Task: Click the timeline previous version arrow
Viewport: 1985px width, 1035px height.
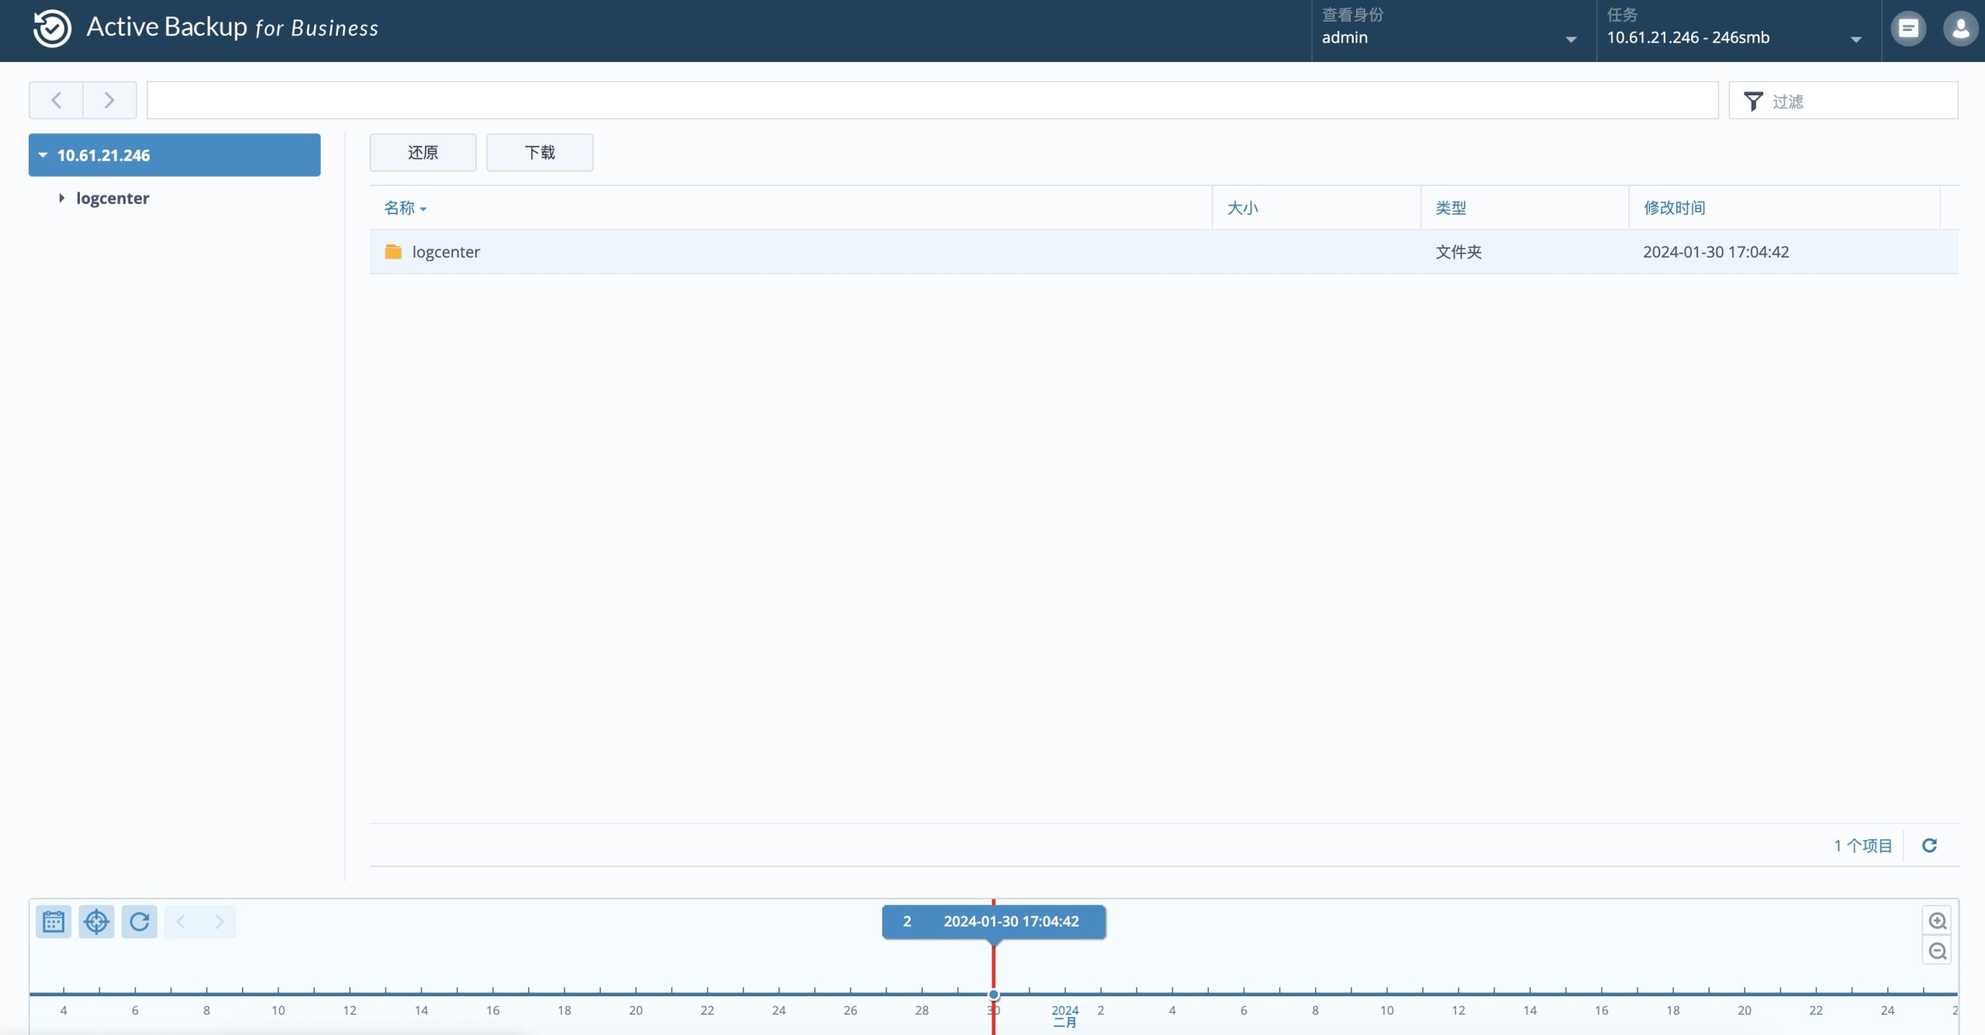Action: (x=181, y=922)
